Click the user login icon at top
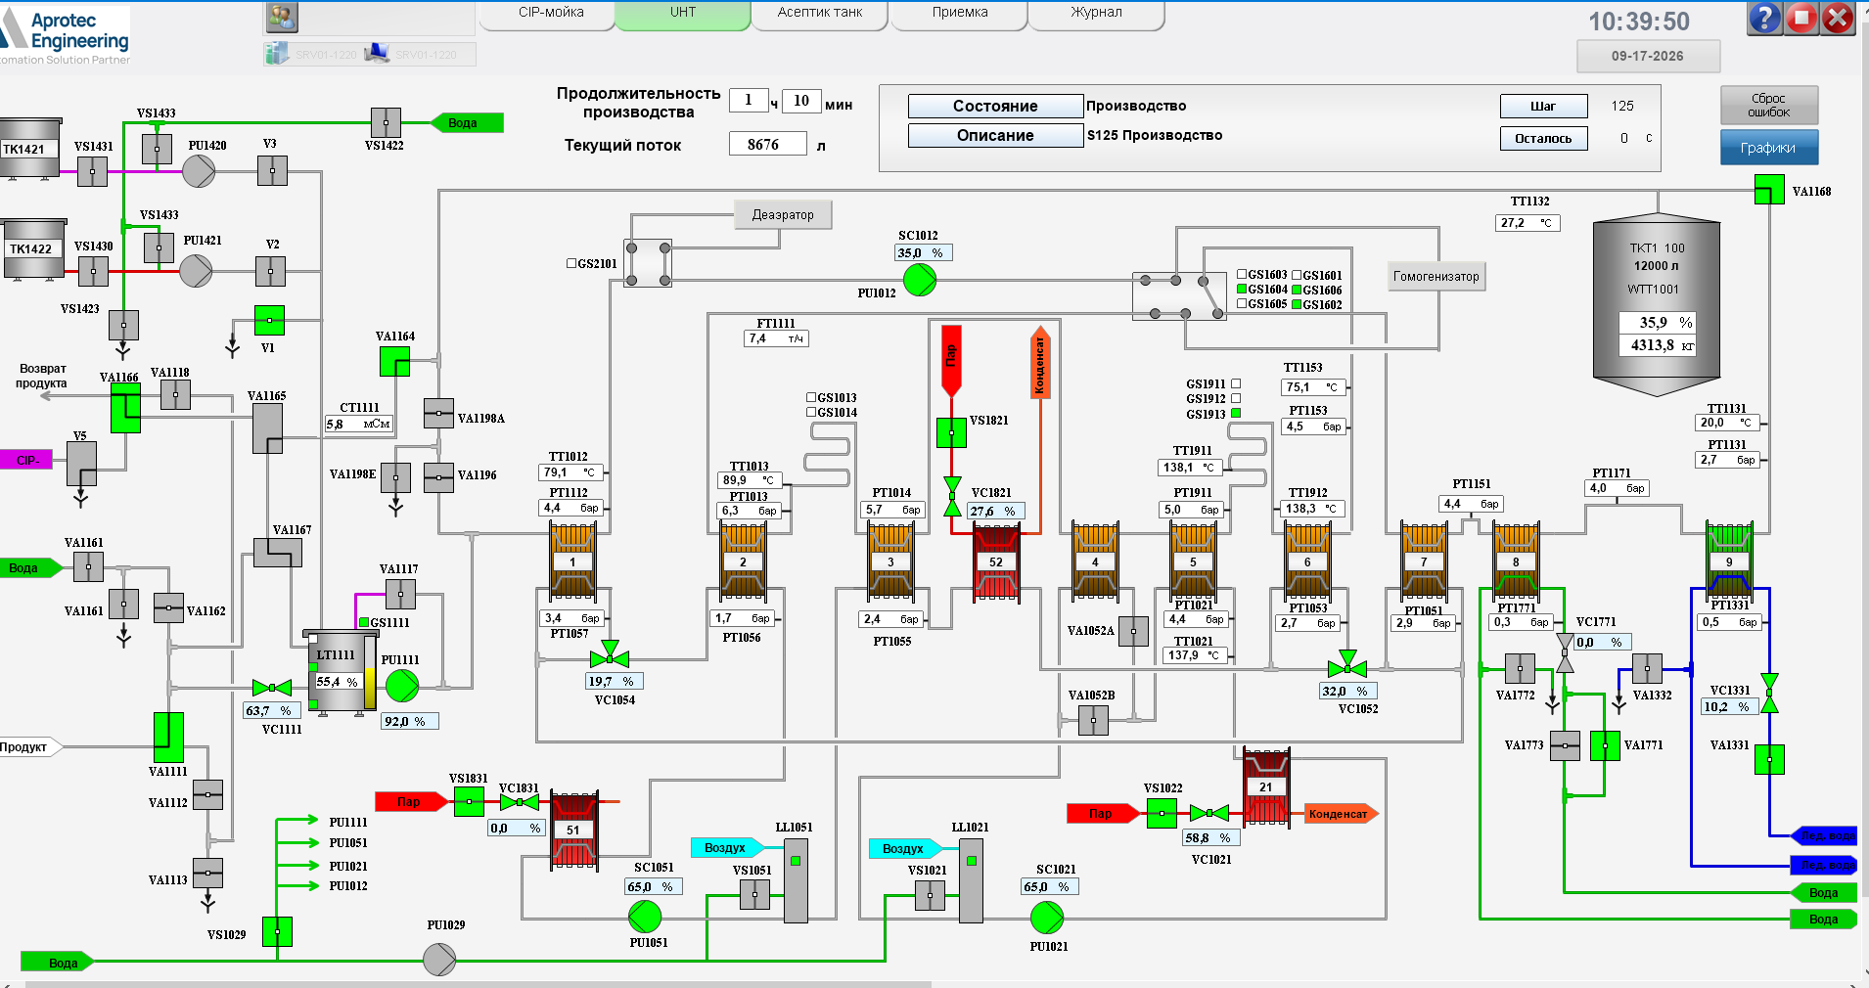This screenshot has width=1869, height=988. [x=282, y=17]
